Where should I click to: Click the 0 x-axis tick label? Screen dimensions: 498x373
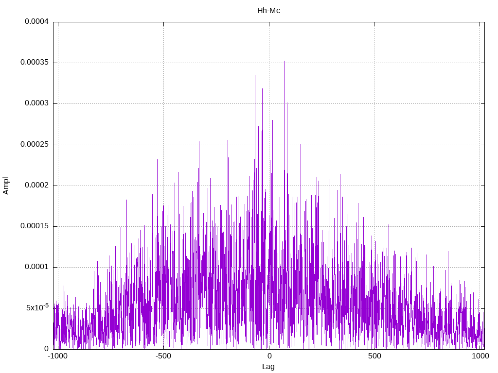(269, 356)
